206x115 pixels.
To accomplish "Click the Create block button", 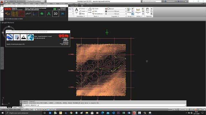I will (95, 9).
